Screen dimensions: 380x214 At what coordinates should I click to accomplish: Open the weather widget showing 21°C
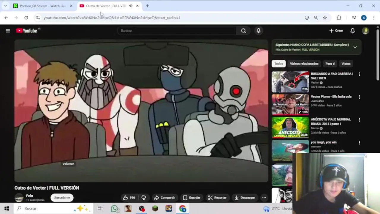278,209
